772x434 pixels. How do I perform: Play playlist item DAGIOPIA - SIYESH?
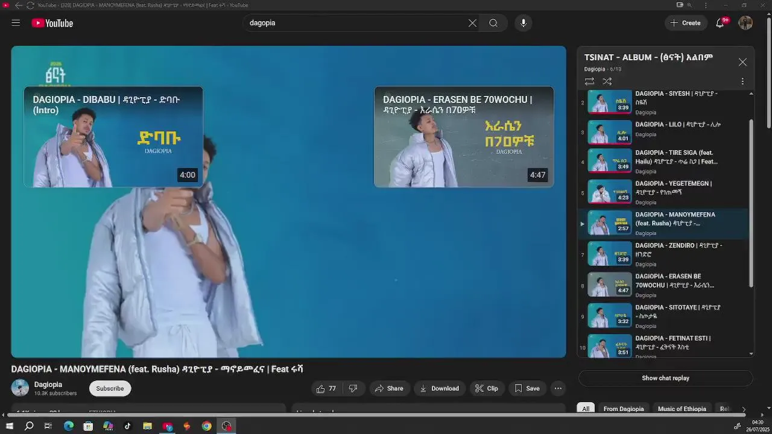click(x=663, y=102)
